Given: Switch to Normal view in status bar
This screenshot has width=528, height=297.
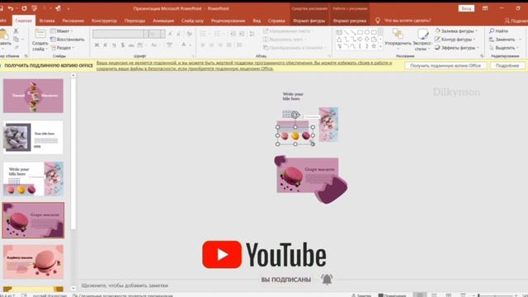Looking at the screenshot, I should coord(420,295).
